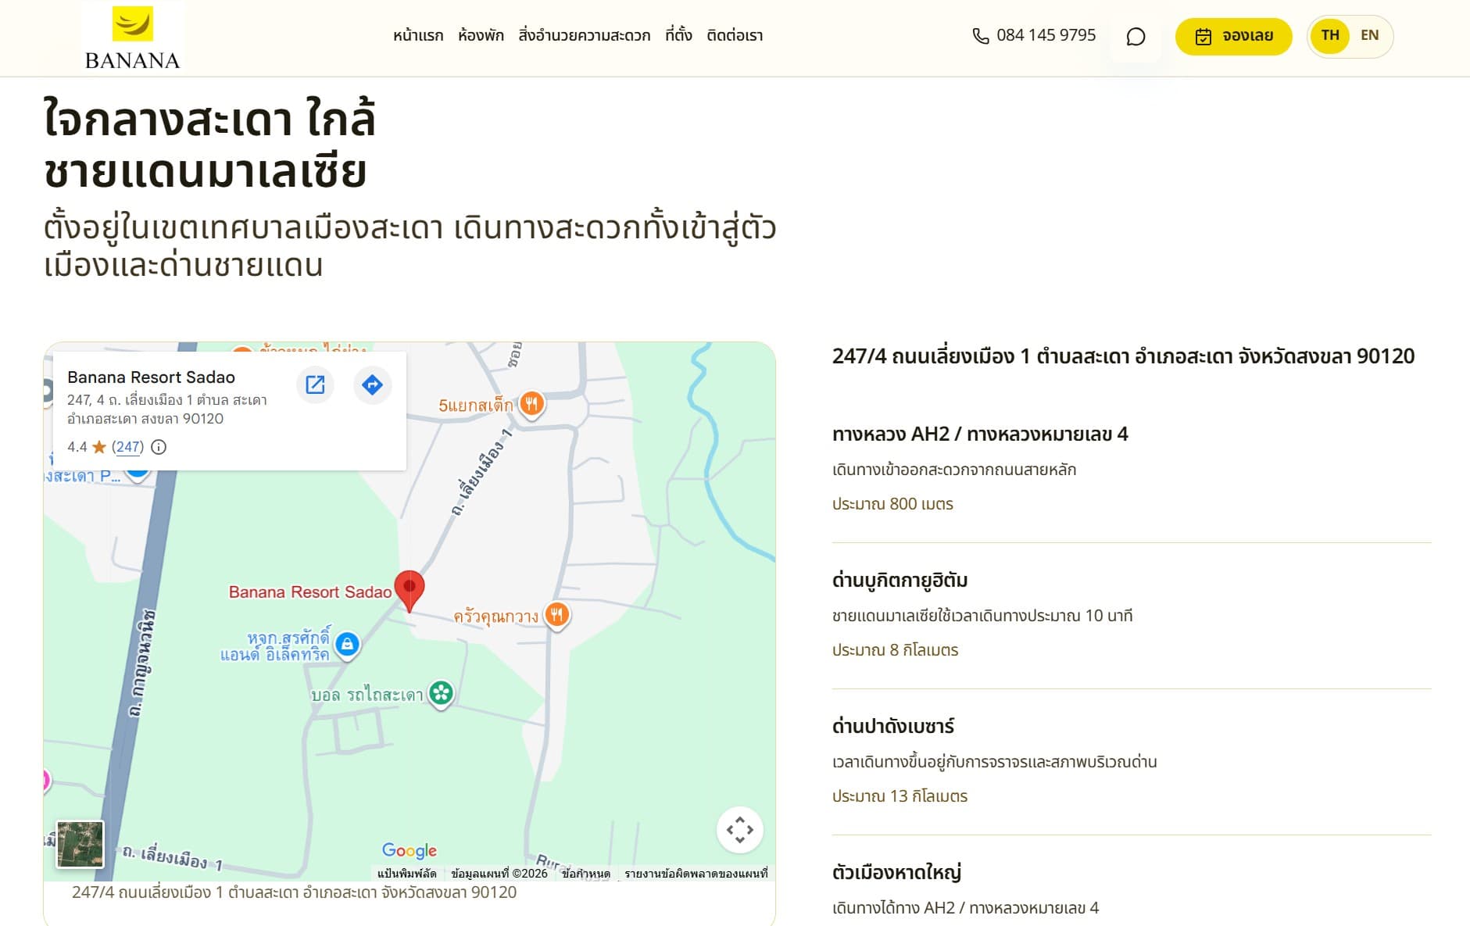Switch language to TH
1470x926 pixels.
1330,36
